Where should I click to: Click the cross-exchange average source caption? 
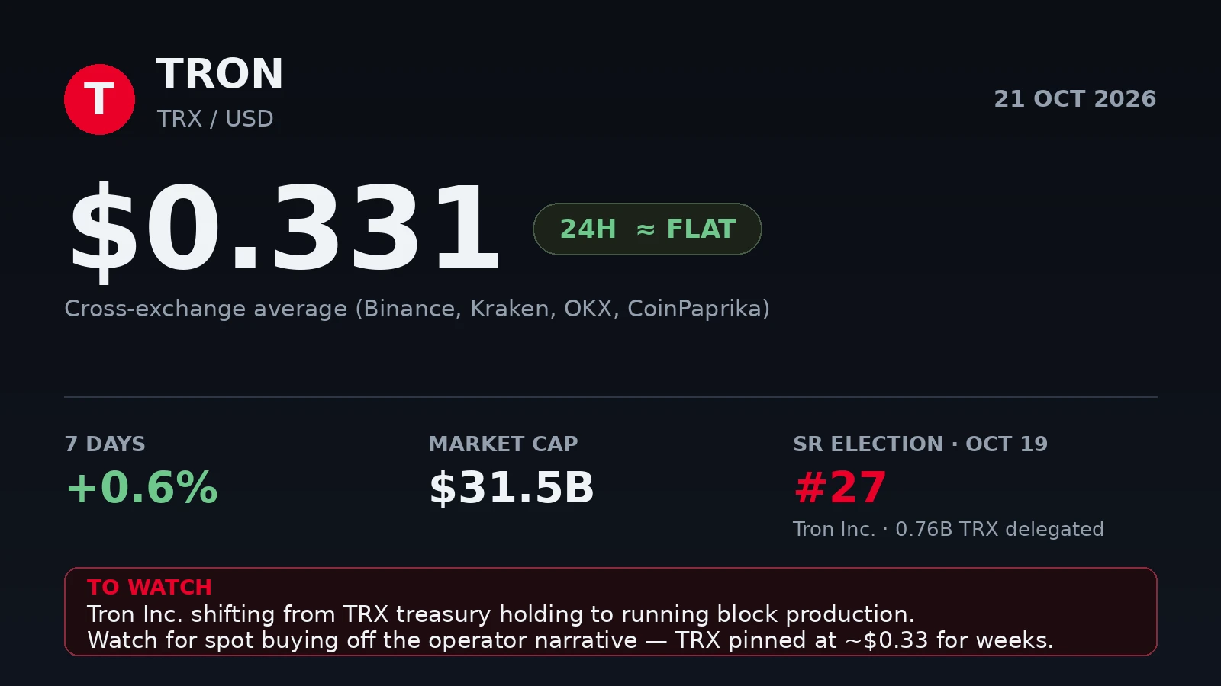pyautogui.click(x=417, y=309)
